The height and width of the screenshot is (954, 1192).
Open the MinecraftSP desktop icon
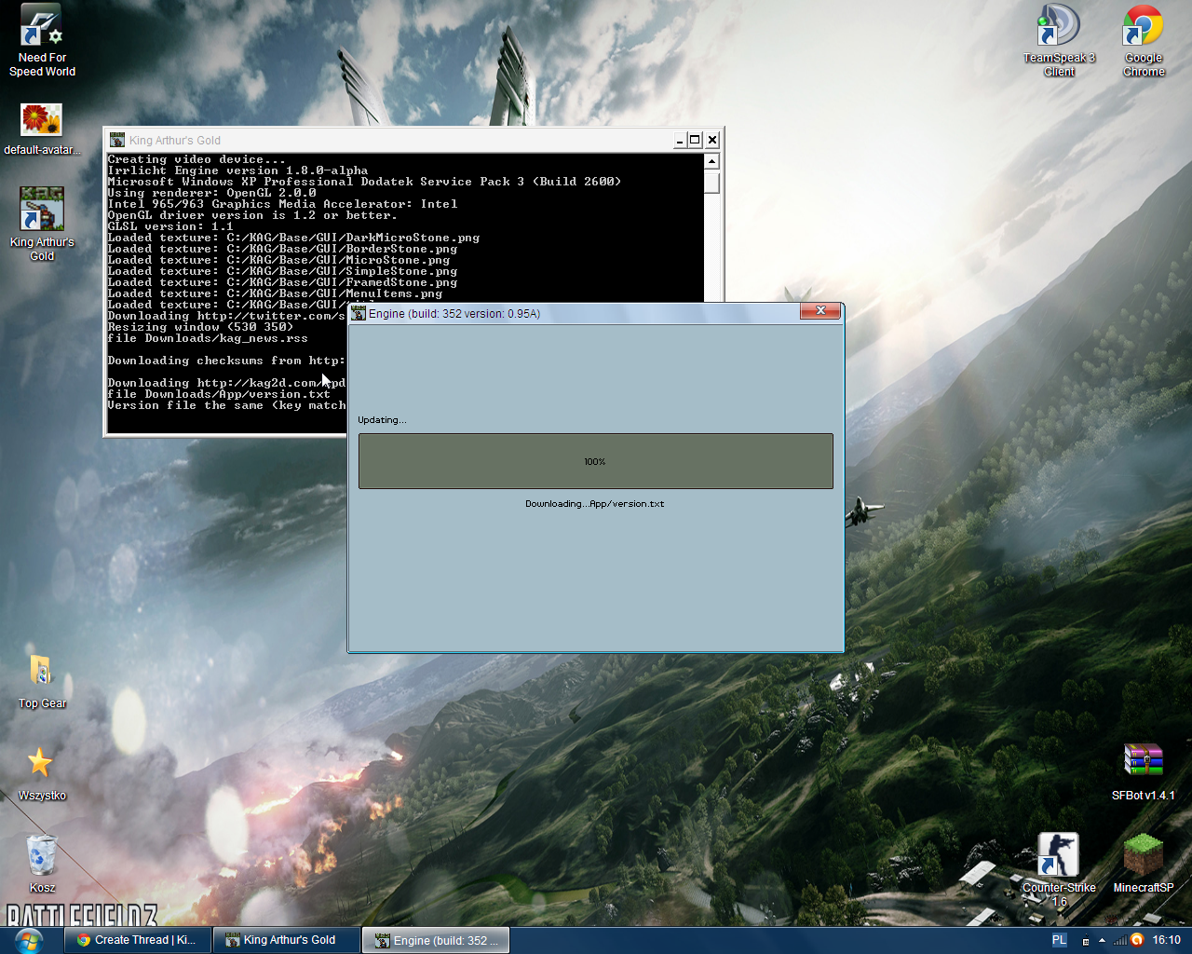click(x=1144, y=864)
